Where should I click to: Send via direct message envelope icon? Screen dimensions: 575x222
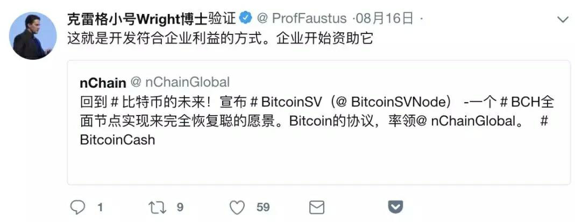coord(317,207)
